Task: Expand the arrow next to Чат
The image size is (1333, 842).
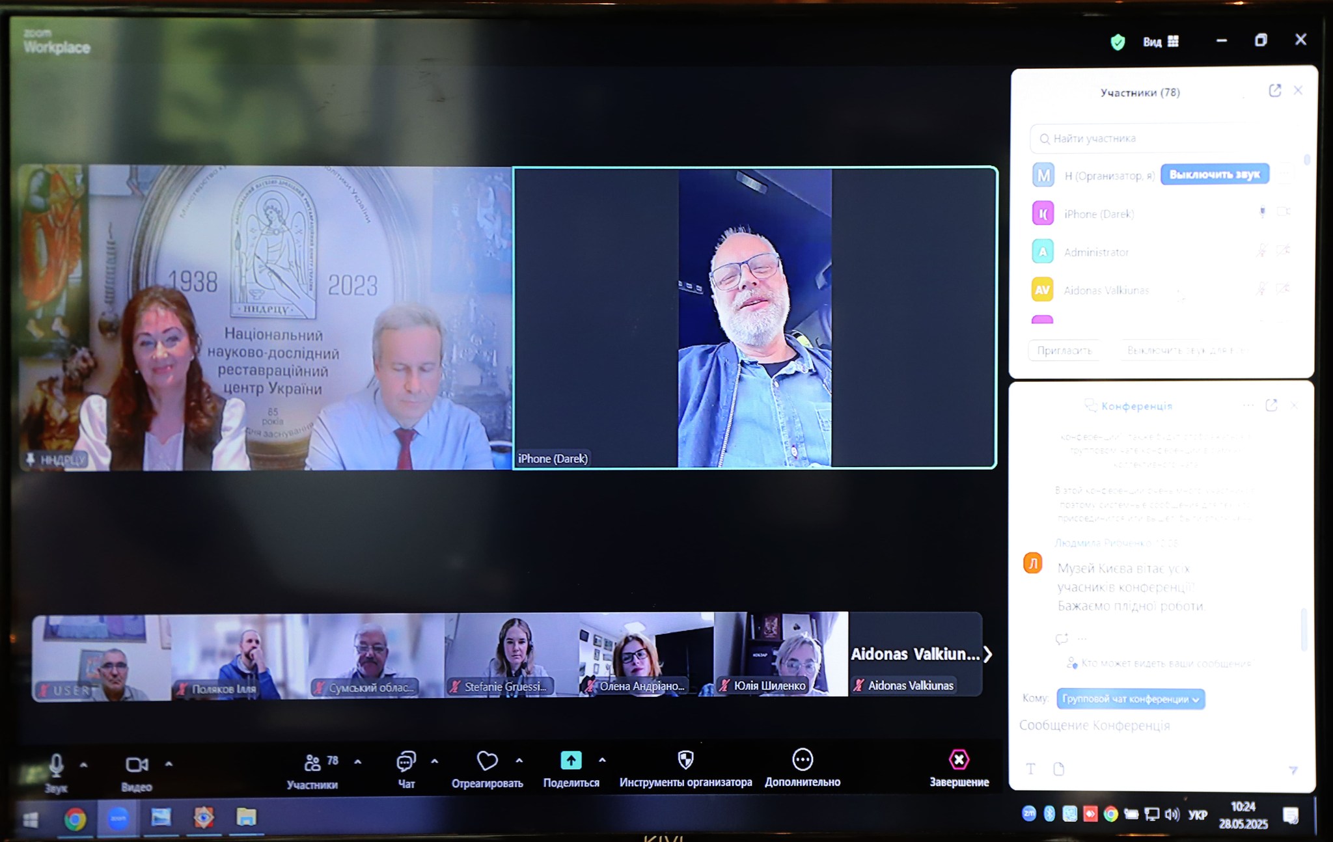Action: click(435, 761)
